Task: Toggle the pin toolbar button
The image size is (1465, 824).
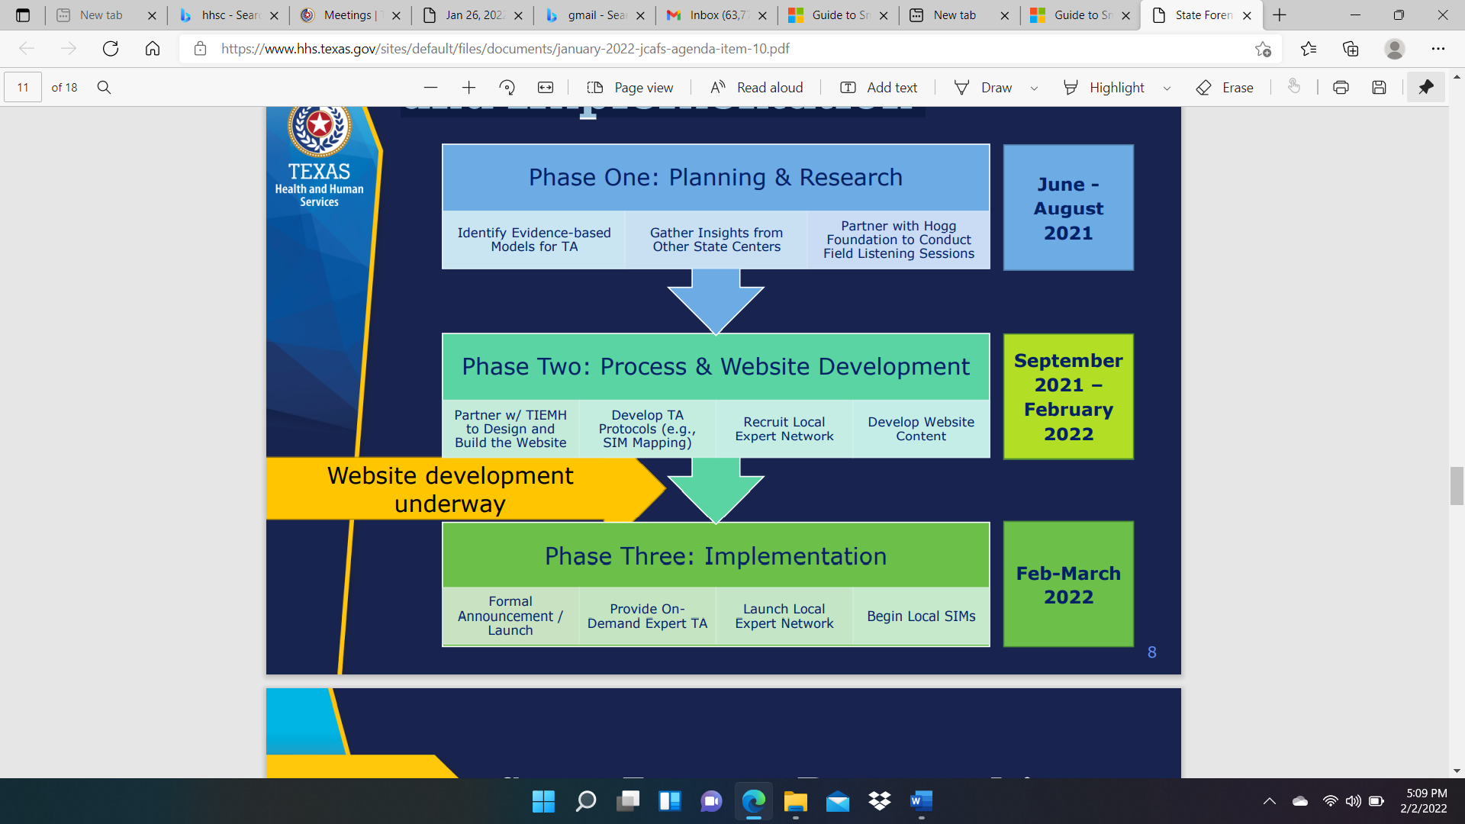Action: 1425,88
